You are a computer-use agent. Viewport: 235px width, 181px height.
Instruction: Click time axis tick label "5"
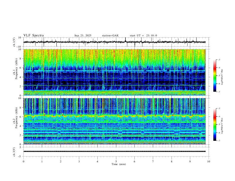click(x=116, y=161)
